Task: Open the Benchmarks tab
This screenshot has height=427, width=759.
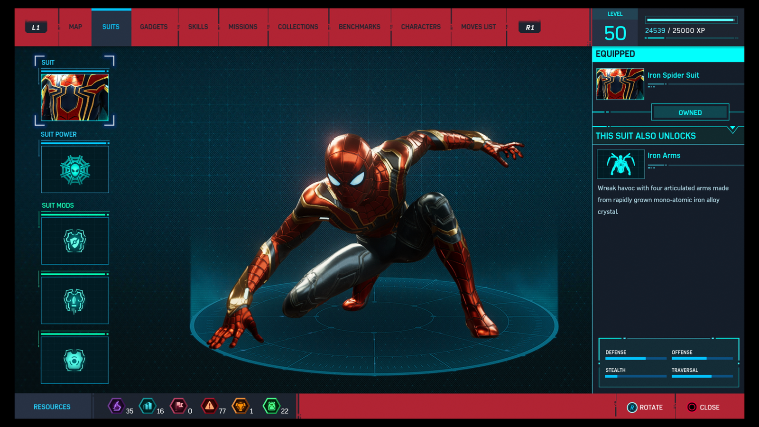Action: point(360,27)
